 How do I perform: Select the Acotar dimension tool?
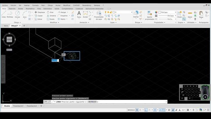click(85, 15)
